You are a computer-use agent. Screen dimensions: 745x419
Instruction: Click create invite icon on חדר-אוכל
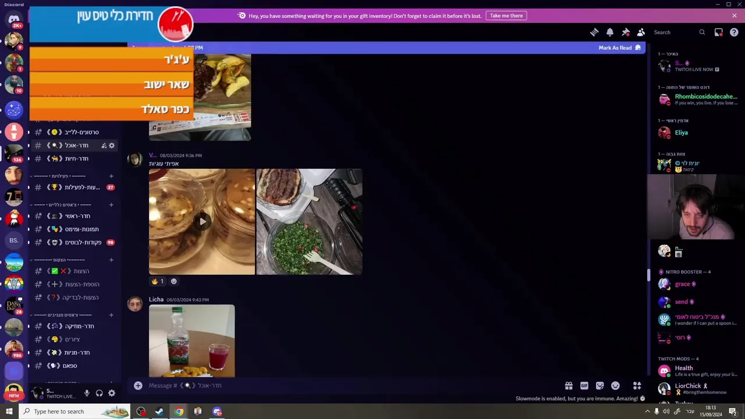coord(104,145)
